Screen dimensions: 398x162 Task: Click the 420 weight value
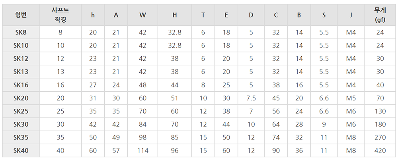pyautogui.click(x=380, y=151)
